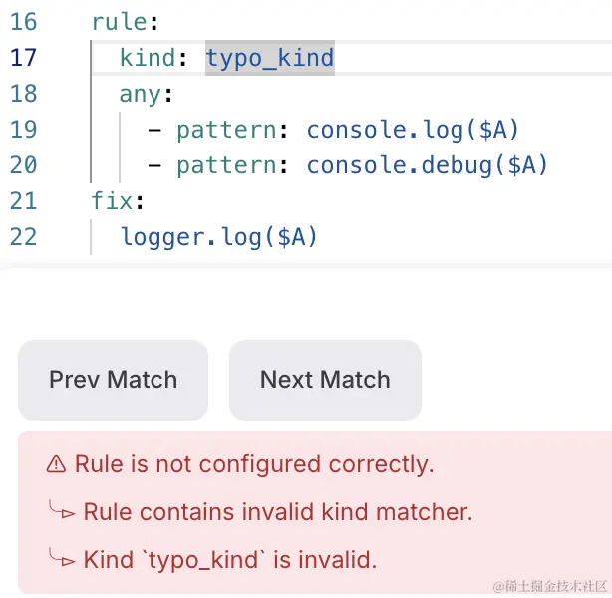Click line number 20 in gutter
This screenshot has width=612, height=598.
[x=23, y=165]
